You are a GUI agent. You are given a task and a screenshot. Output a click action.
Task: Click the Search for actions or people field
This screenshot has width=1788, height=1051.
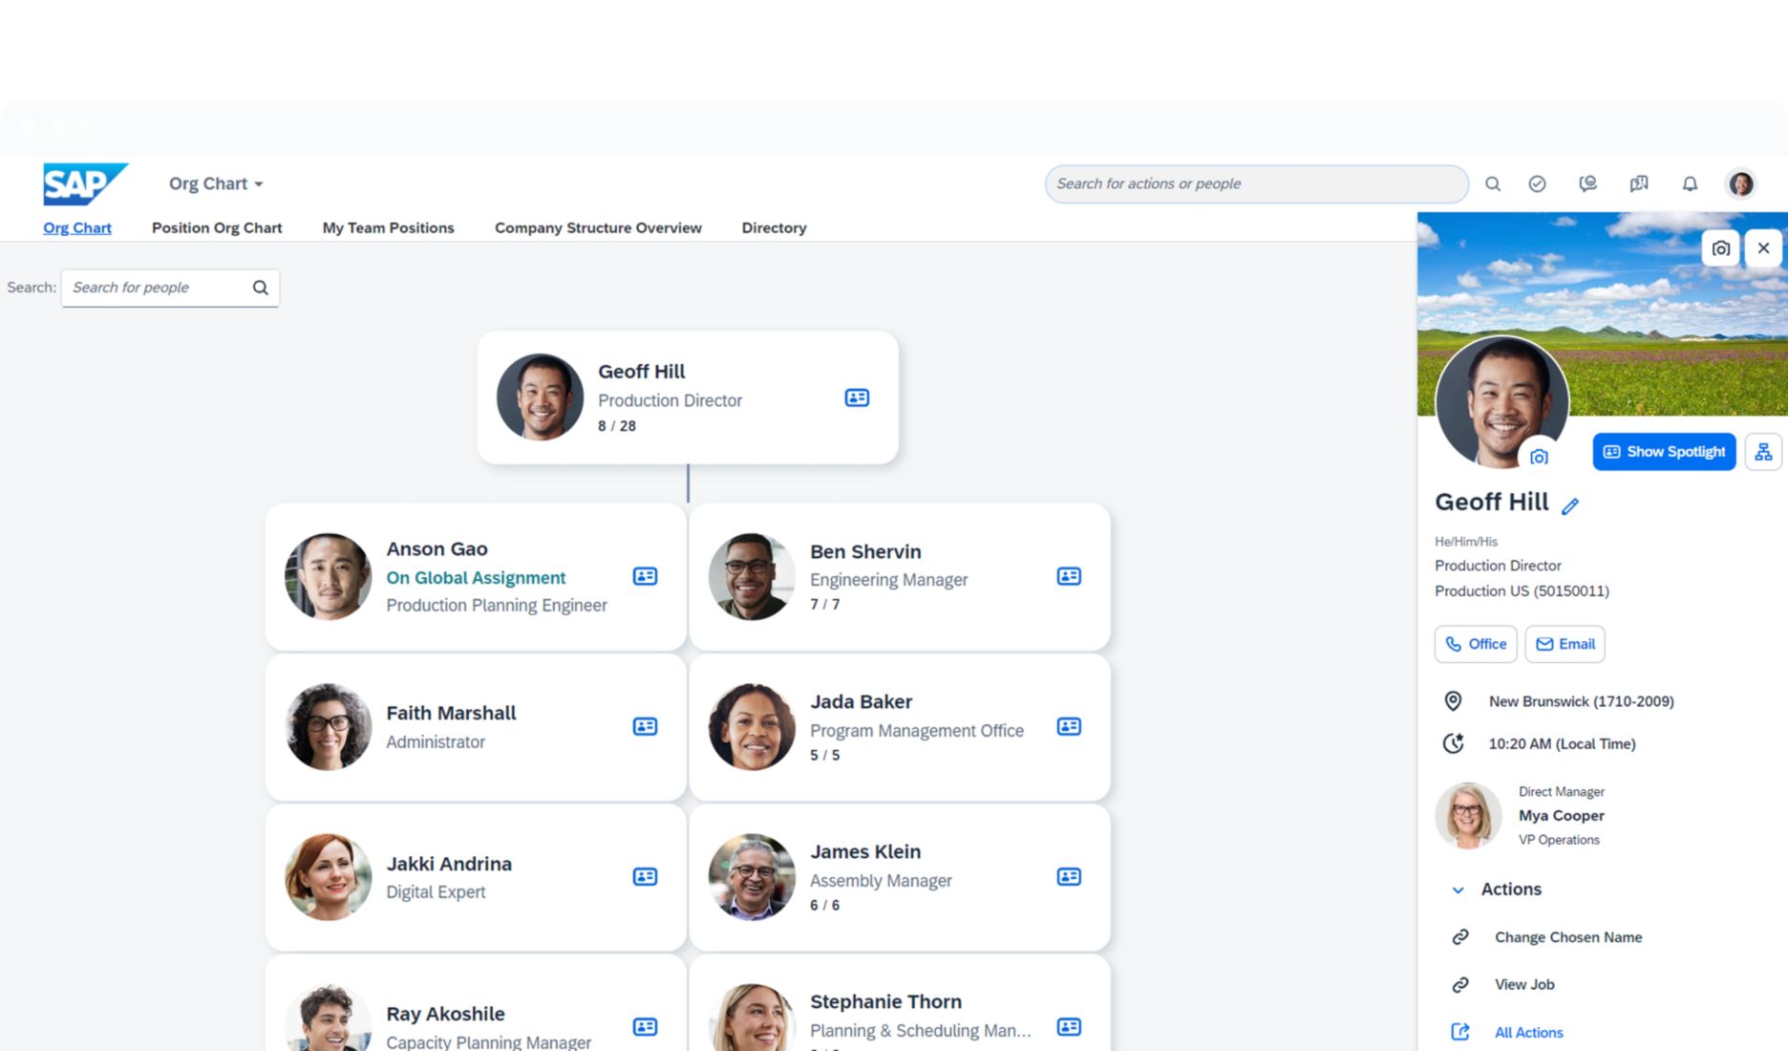(x=1255, y=183)
